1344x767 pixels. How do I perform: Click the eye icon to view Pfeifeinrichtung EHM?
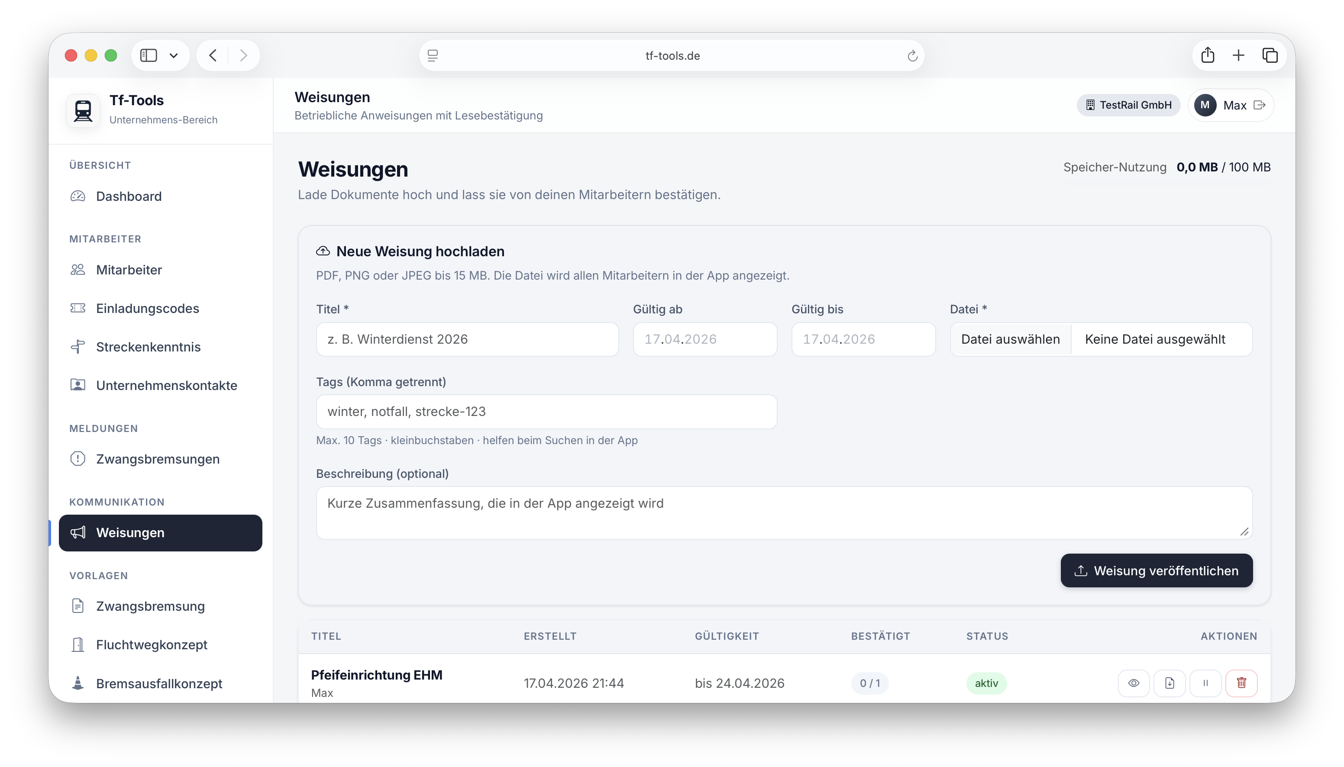pos(1133,683)
